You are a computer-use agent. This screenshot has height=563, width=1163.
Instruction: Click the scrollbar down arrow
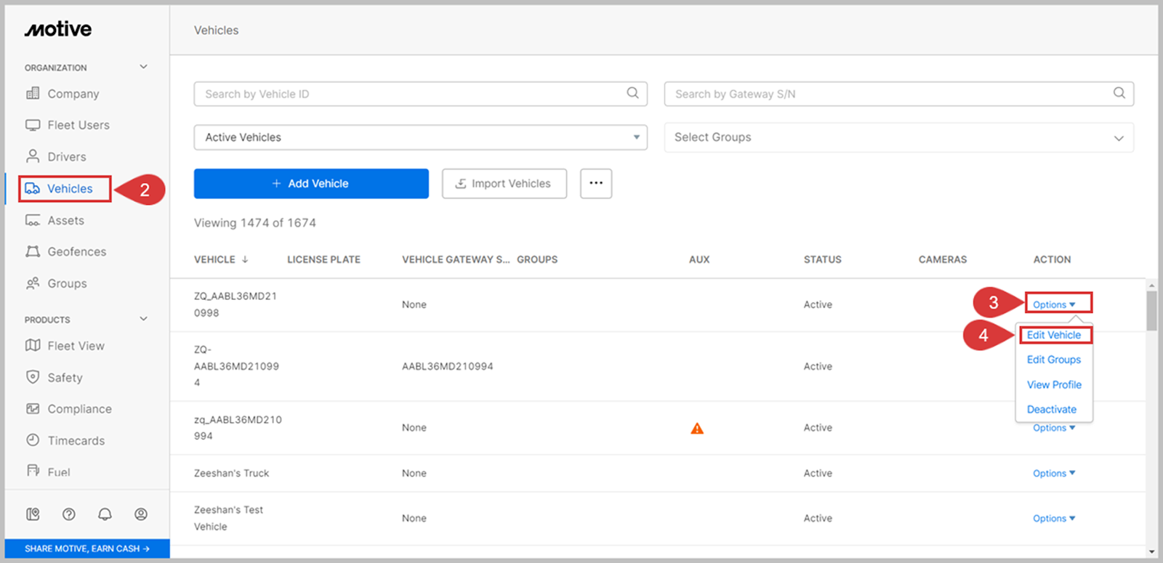[x=1151, y=552]
